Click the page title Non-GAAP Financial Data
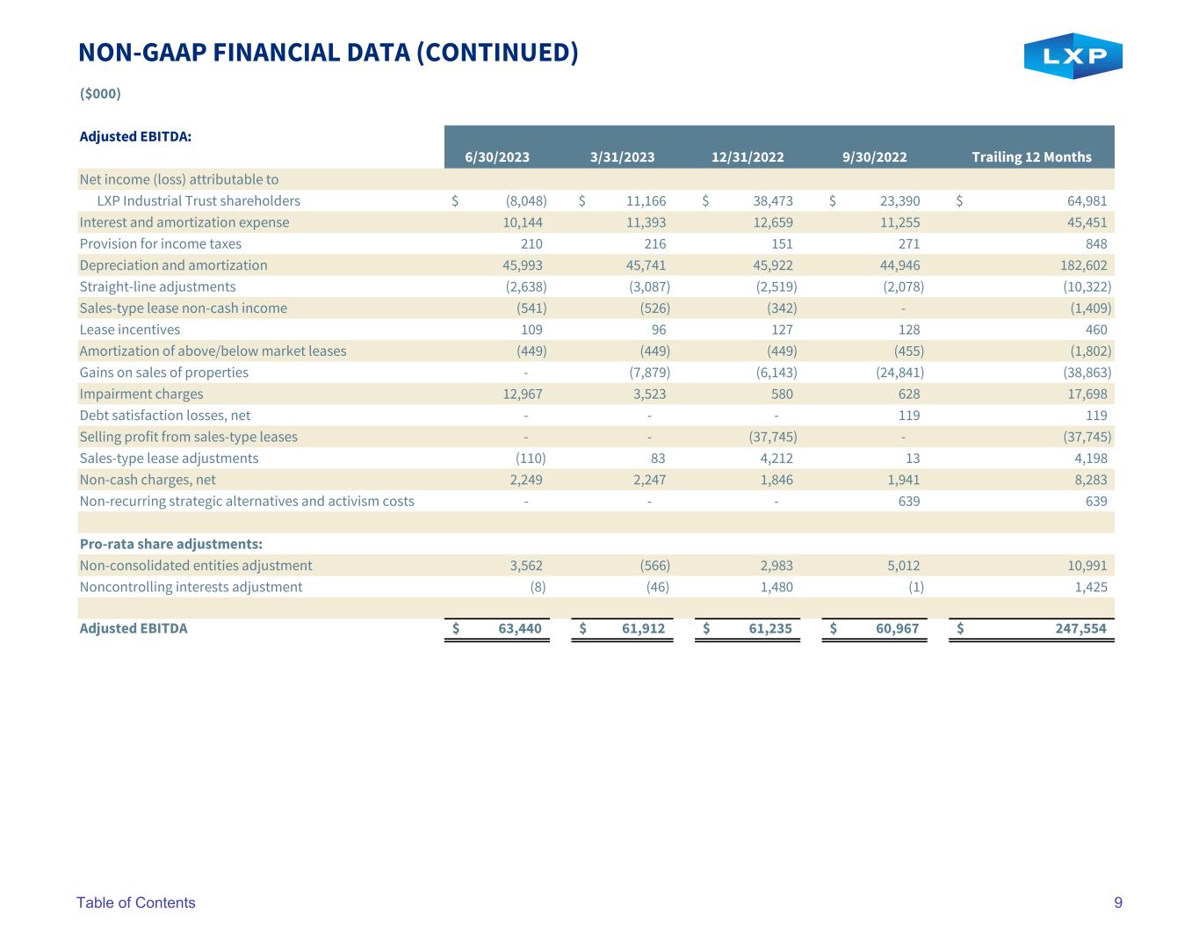The height and width of the screenshot is (927, 1199). coord(329,53)
